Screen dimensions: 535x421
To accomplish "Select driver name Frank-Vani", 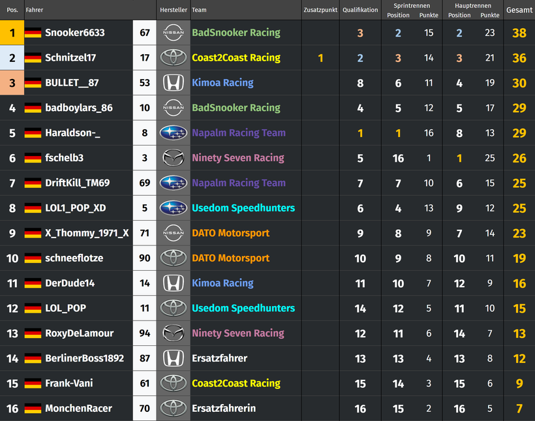I will point(69,383).
